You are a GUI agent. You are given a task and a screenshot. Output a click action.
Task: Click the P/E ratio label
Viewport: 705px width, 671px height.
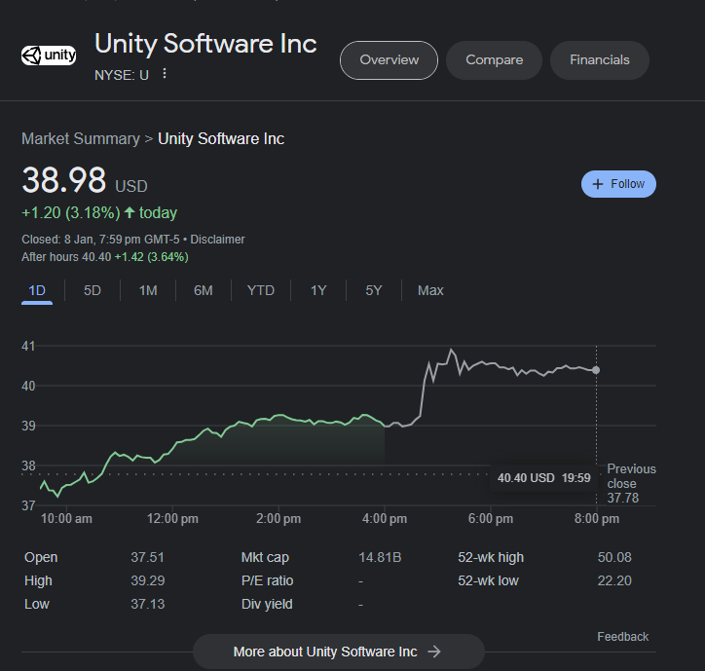pyautogui.click(x=267, y=580)
